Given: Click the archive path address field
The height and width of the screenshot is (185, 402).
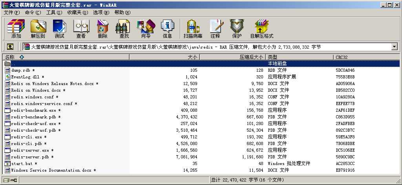Looking at the screenshot, I should point(207,47).
